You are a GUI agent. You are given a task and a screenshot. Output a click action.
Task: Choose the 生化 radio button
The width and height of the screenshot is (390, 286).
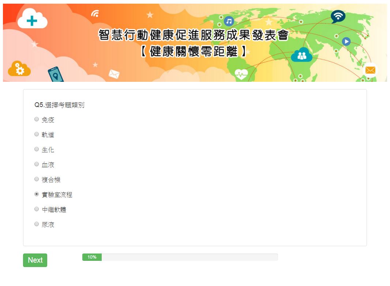(37, 149)
